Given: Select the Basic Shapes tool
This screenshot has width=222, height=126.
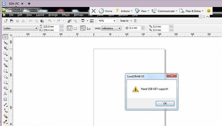Looking at the screenshot, I should pyautogui.click(x=5, y=88).
